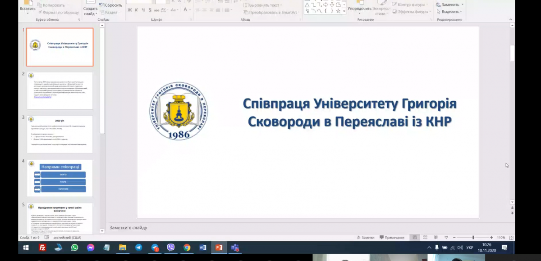Open Messenger from the taskbar
This screenshot has height=261, width=541.
click(91, 247)
